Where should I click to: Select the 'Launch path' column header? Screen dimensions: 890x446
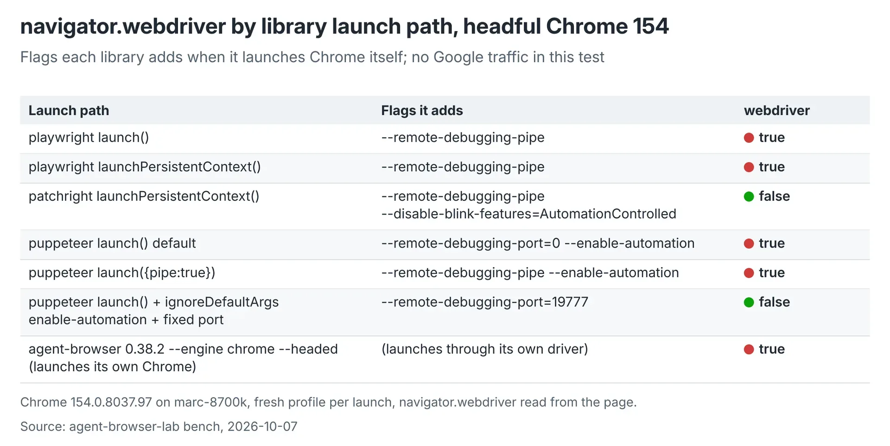69,110
